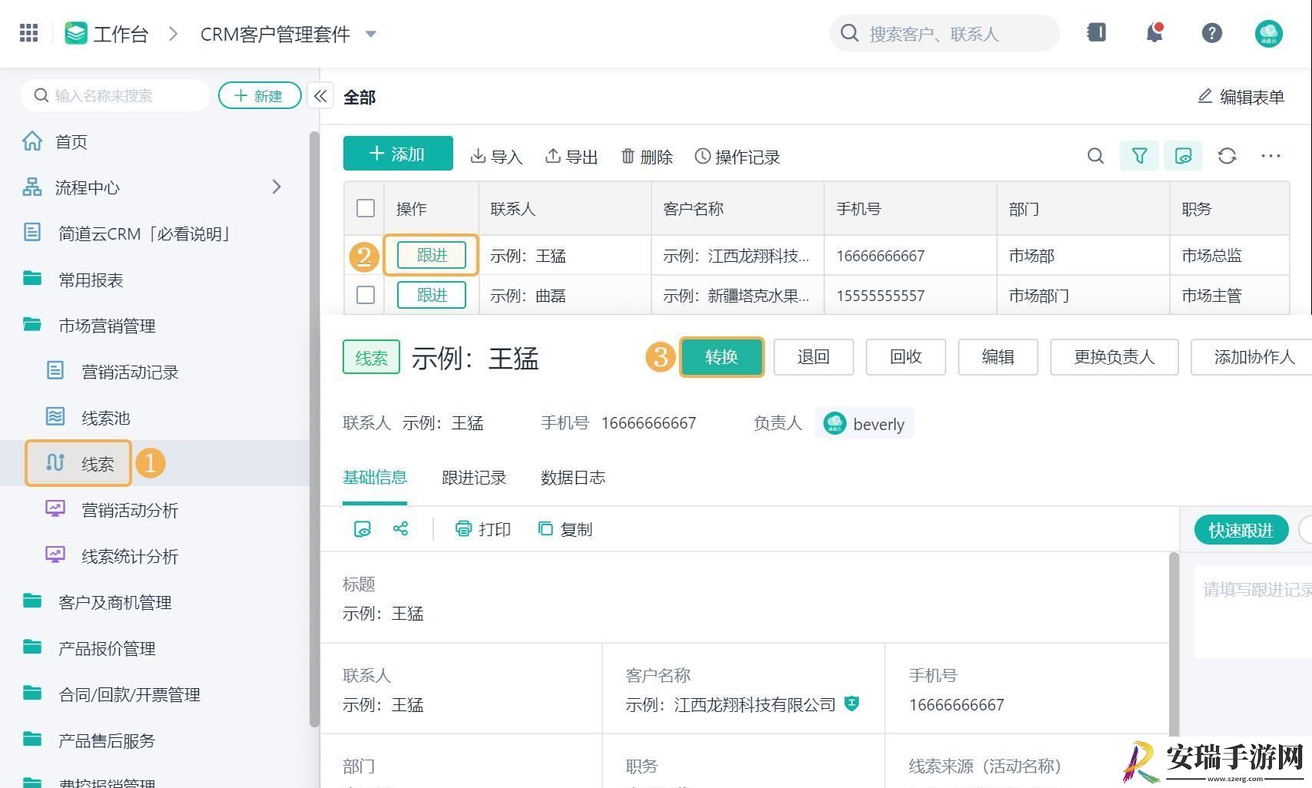Open the help question mark icon
The height and width of the screenshot is (788, 1312).
tap(1211, 33)
